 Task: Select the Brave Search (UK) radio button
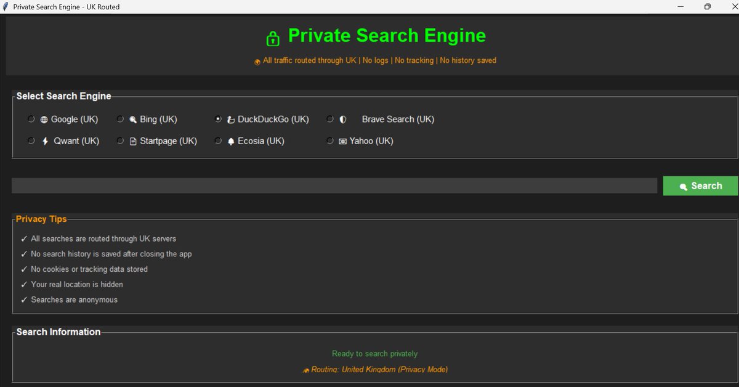point(330,119)
